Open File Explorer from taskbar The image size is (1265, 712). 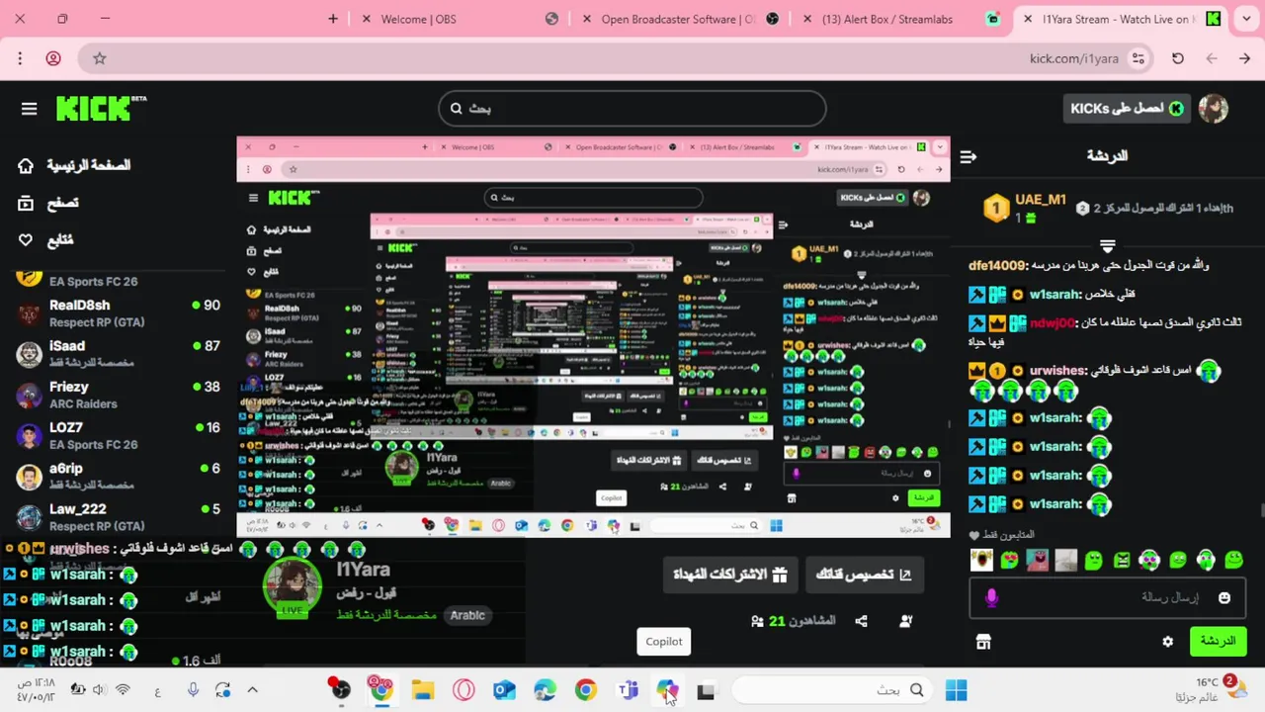point(423,690)
